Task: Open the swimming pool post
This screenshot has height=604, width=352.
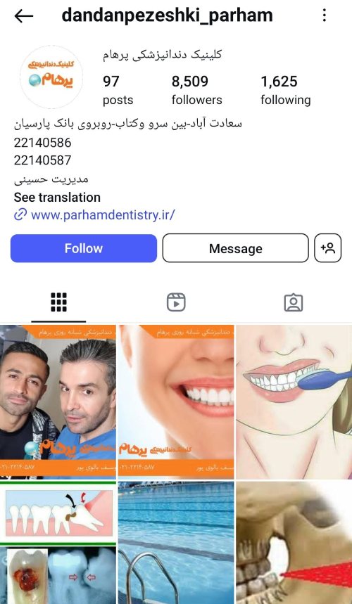Action: pos(176,543)
